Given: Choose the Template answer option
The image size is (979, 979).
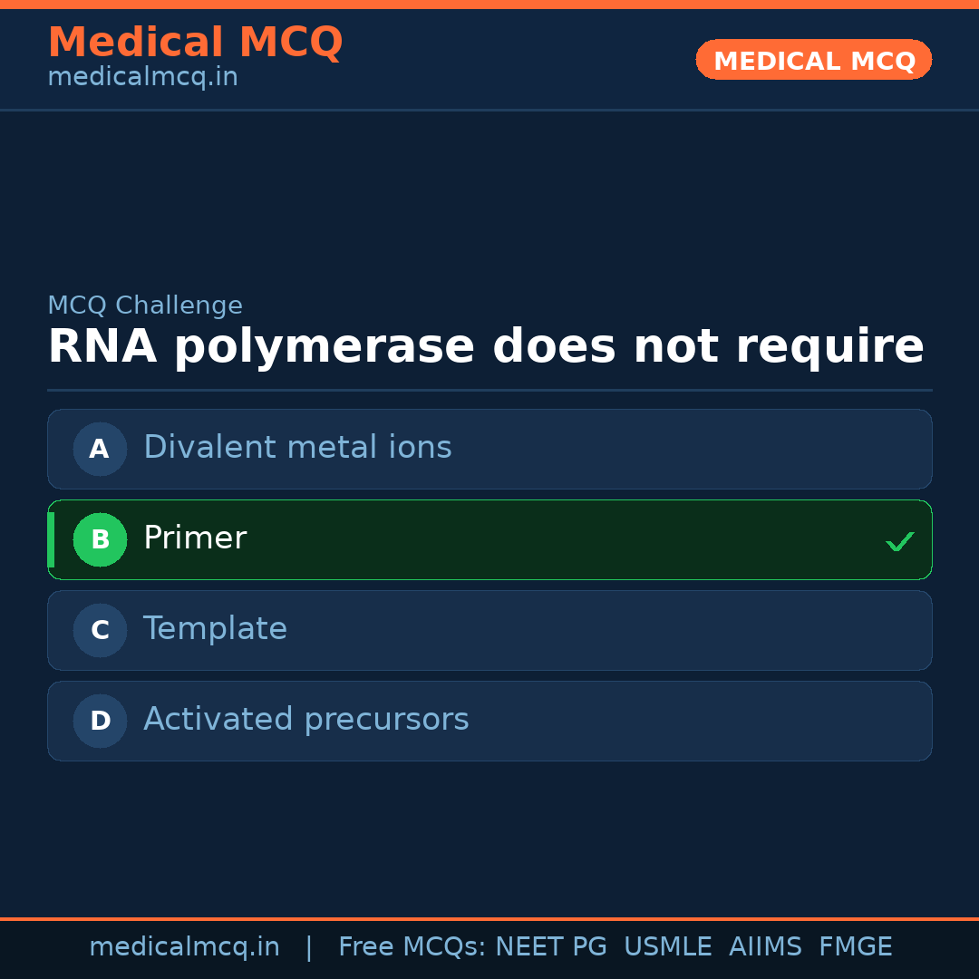Looking at the screenshot, I should click(215, 629).
